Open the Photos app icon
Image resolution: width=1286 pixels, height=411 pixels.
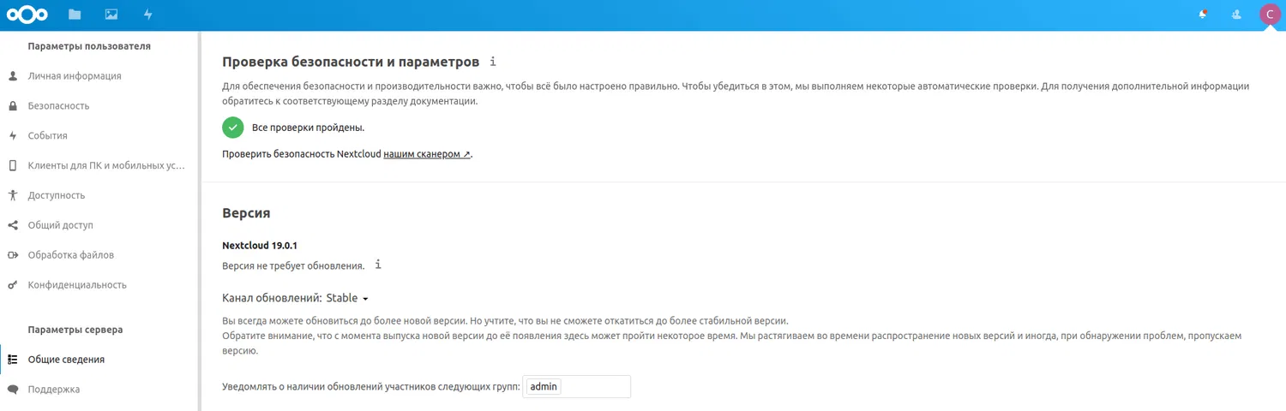pos(111,15)
